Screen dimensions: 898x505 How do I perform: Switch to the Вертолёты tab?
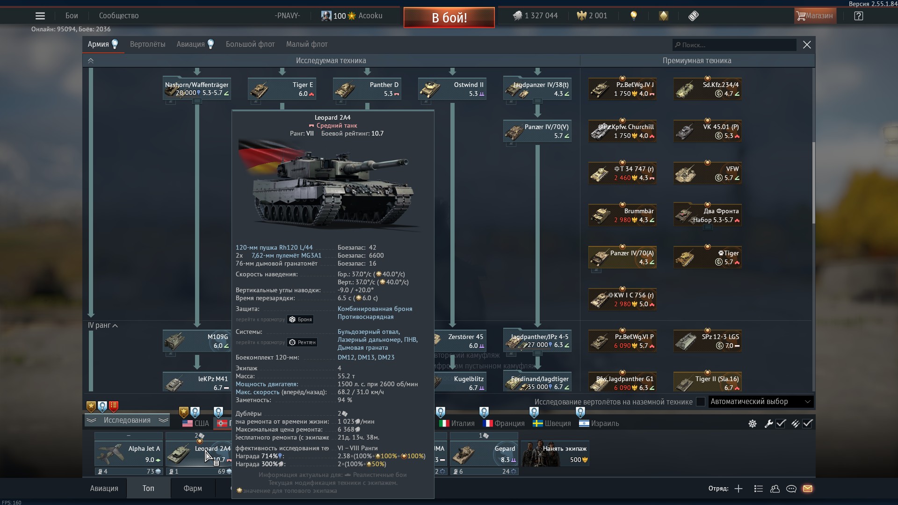pyautogui.click(x=147, y=44)
